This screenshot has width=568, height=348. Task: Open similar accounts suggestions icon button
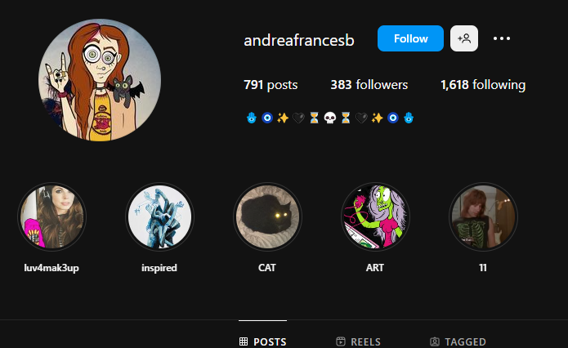tap(464, 38)
